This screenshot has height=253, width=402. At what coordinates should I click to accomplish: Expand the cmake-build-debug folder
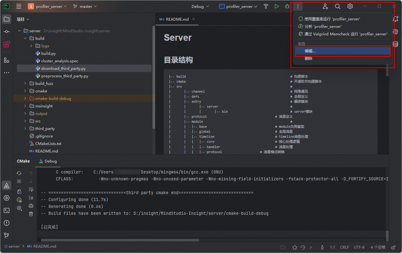pos(25,99)
